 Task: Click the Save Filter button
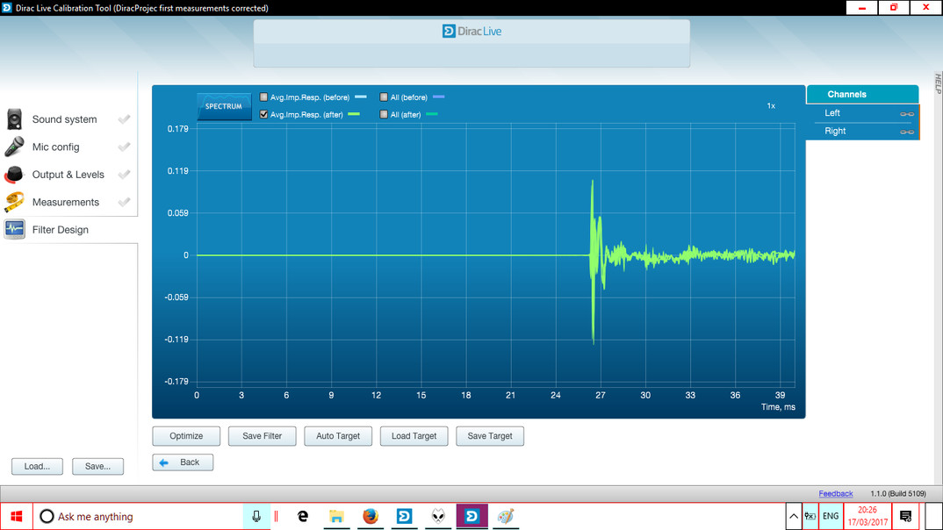coord(263,436)
